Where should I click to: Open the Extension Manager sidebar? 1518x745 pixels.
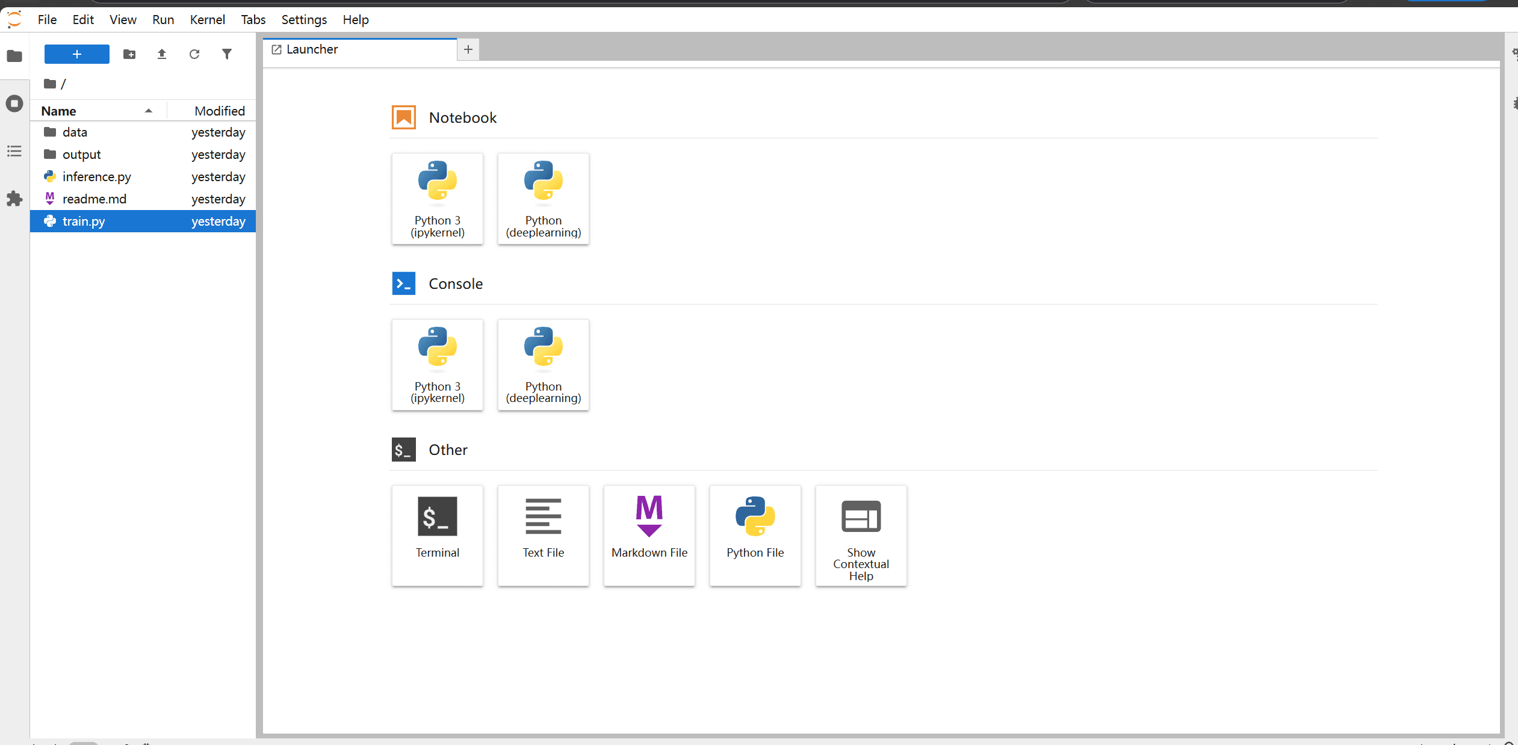pos(14,199)
